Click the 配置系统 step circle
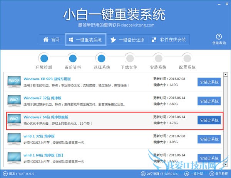The height and width of the screenshot is (178, 231). coord(187,58)
